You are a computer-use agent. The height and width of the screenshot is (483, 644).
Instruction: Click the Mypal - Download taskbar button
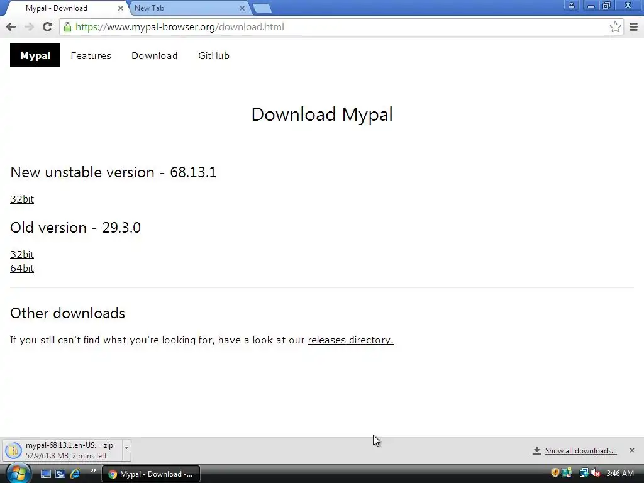[151, 474]
